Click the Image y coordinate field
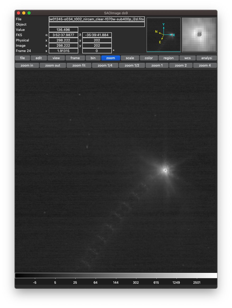Viewport: 232px width, 308px height. 97,46
